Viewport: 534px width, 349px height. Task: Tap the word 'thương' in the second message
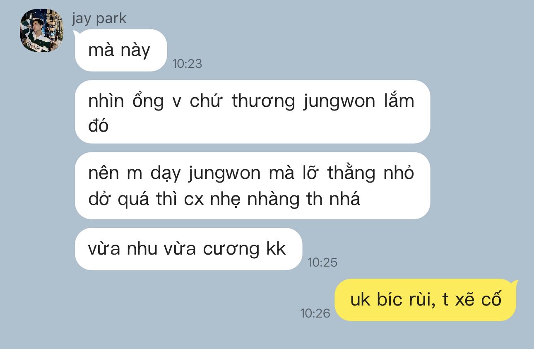coord(263,101)
